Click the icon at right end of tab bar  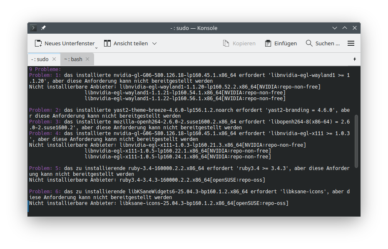coord(355,59)
